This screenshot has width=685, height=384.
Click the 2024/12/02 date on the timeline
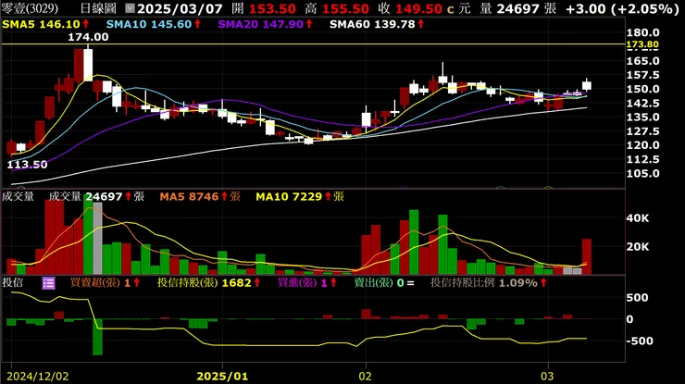coord(38,377)
